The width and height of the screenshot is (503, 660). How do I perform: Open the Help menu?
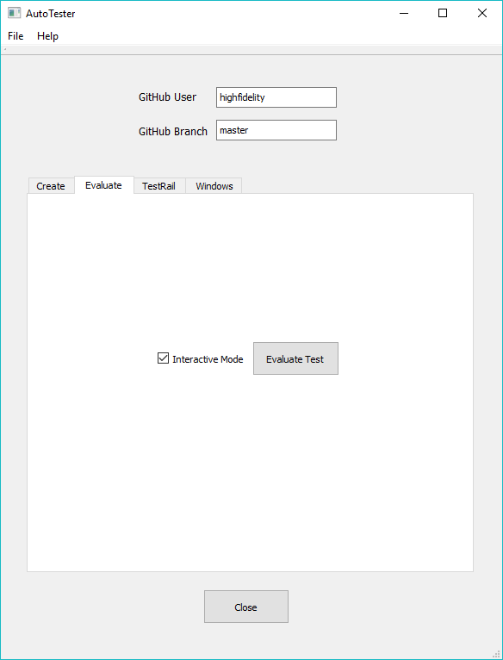[x=47, y=36]
